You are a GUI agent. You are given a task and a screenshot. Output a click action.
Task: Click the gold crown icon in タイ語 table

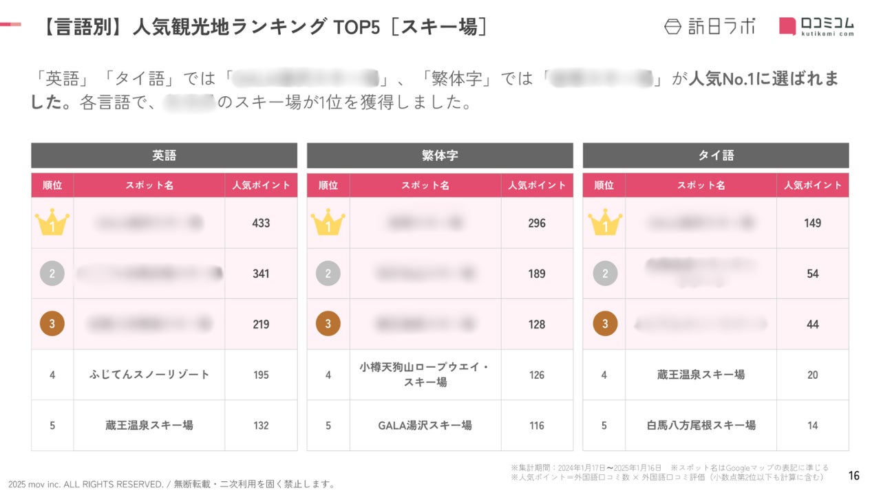pos(605,223)
